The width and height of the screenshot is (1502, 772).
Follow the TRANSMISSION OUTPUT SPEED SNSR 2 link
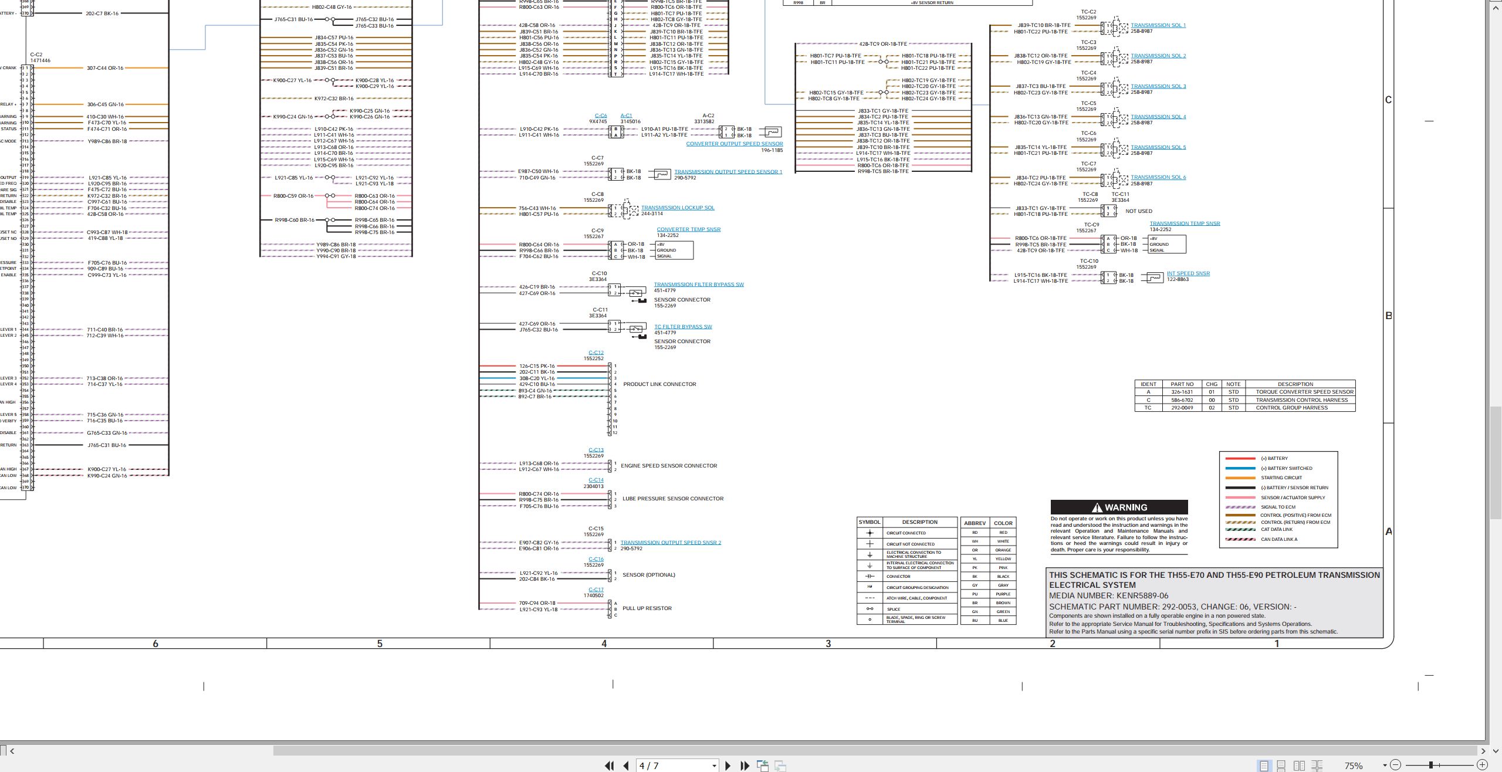pyautogui.click(x=671, y=543)
